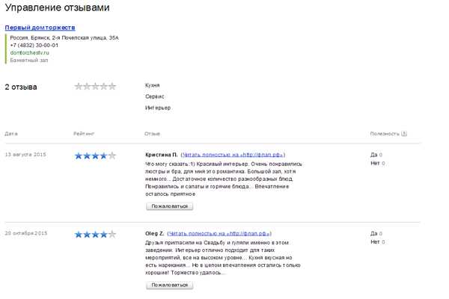Click the Полезность column header
Image resolution: width=449 pixels, height=299 pixels.
click(x=385, y=134)
